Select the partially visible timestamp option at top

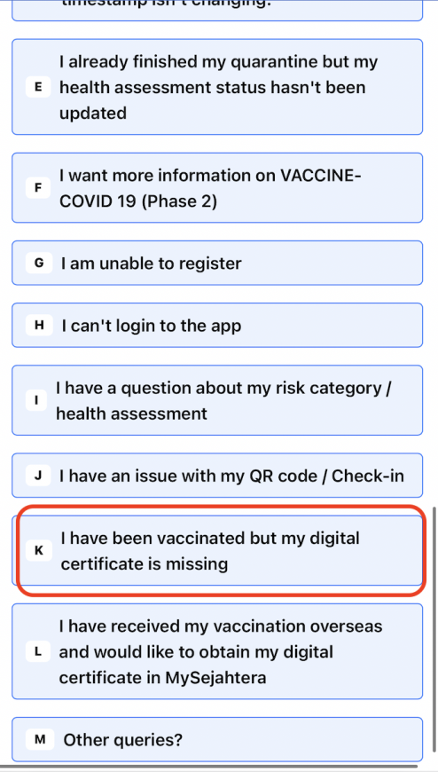tap(217, 11)
